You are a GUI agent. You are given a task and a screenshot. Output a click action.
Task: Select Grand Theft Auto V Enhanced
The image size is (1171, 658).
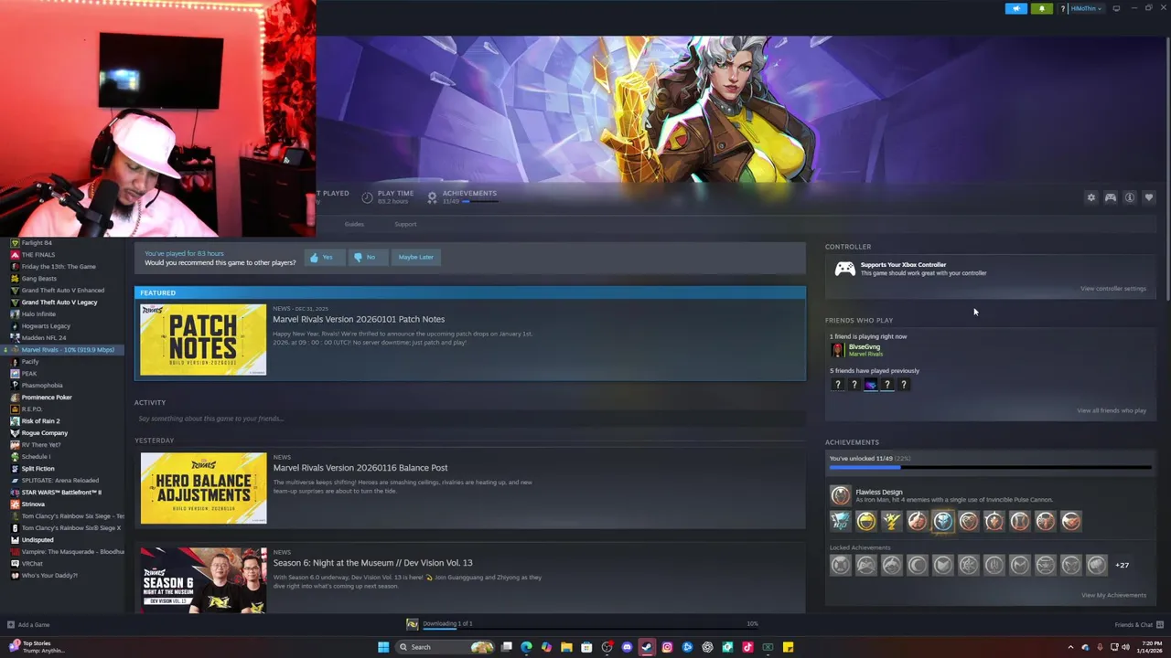coord(62,291)
